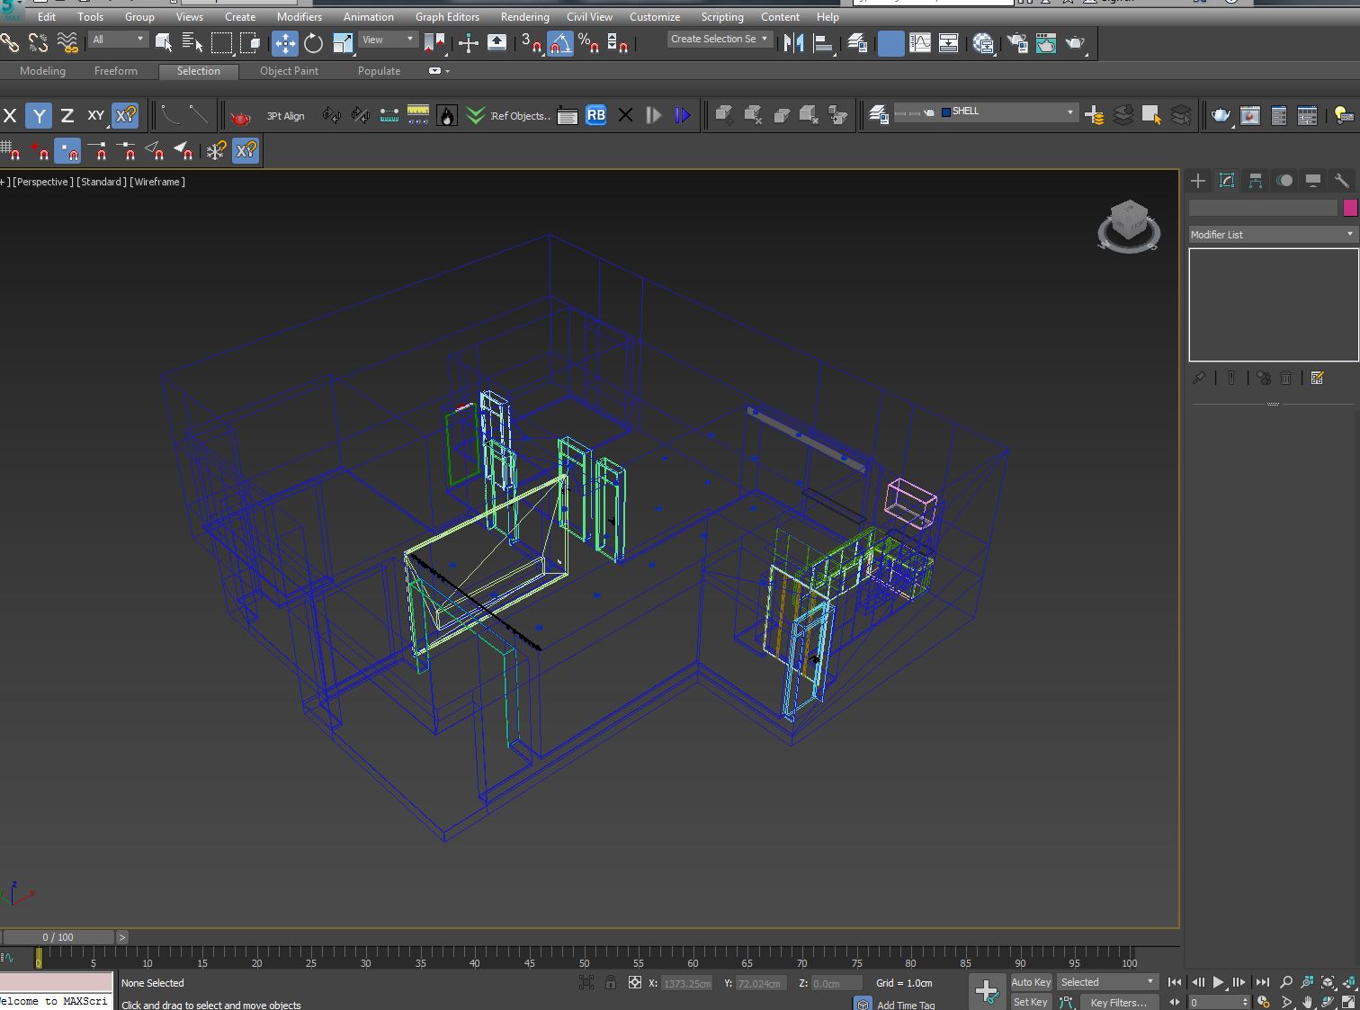
Task: Open the Utilities wrench panel
Action: tap(1341, 181)
